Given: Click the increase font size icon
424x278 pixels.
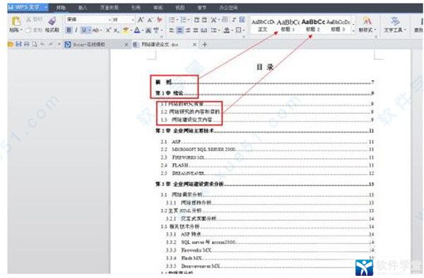Looking at the screenshot, I should (141, 20).
